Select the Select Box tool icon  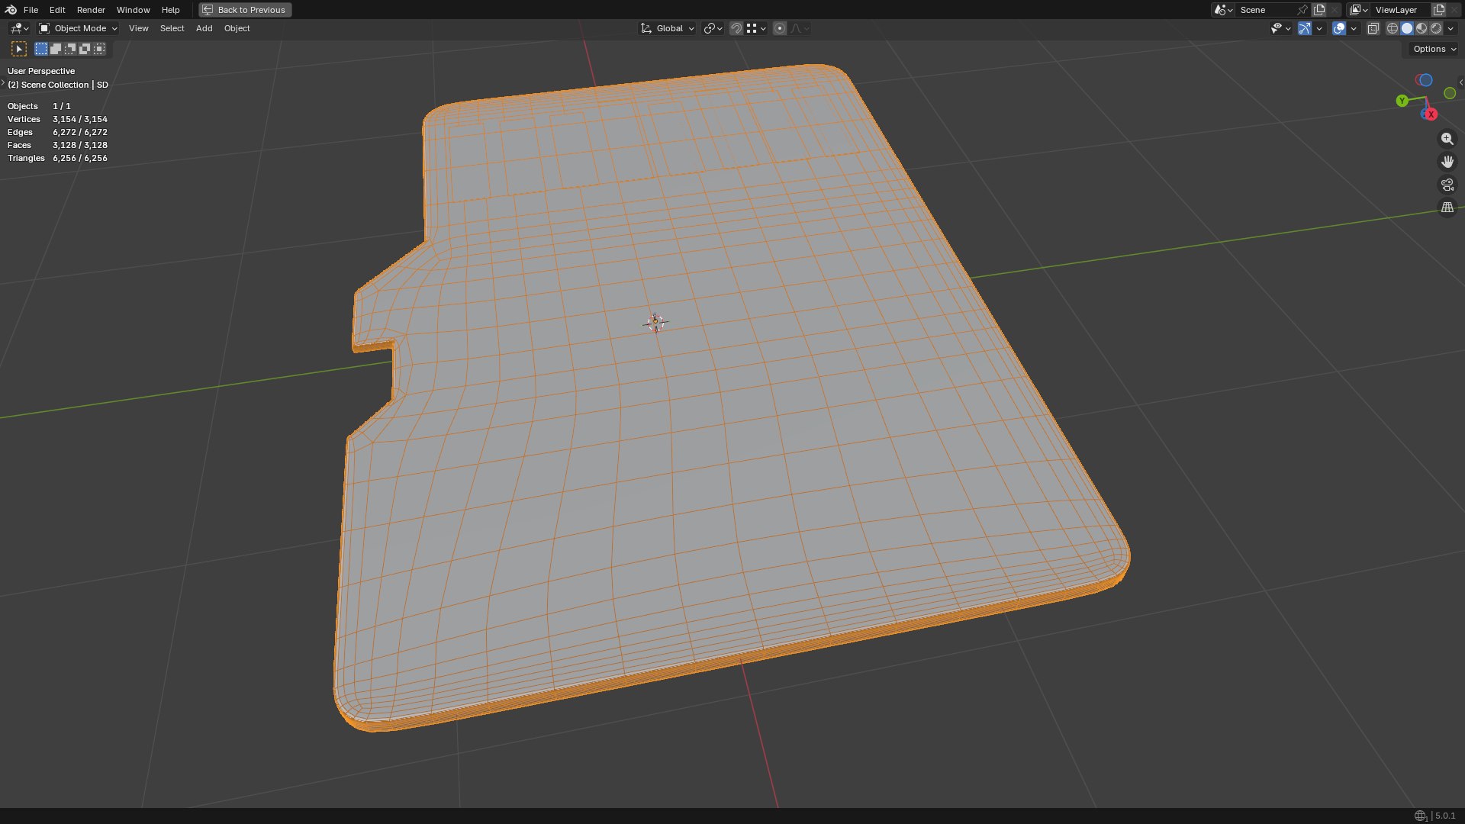tap(19, 49)
